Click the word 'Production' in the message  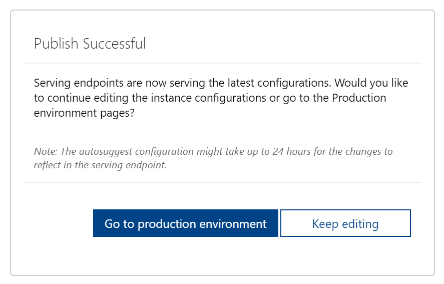click(x=359, y=98)
